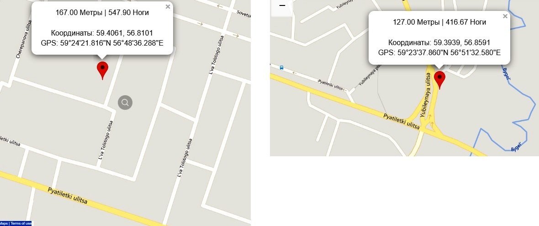Image resolution: width=539 pixels, height=226 pixels.
Task: Click the red map pin near Yubileynaya ulitsa
Action: [x=440, y=80]
